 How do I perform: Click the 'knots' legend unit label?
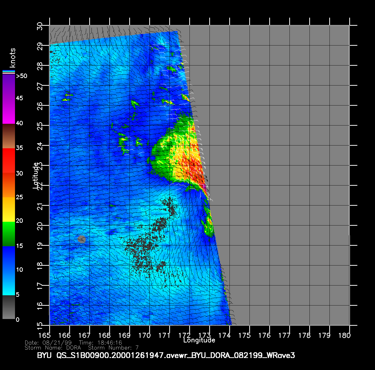point(12,58)
